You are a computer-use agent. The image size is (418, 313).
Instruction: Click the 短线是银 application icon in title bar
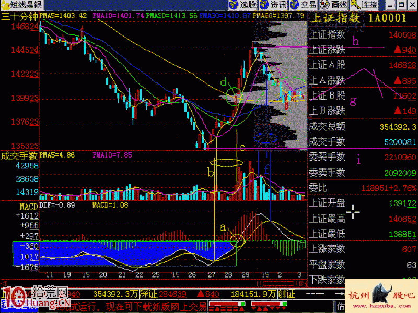coord(5,5)
